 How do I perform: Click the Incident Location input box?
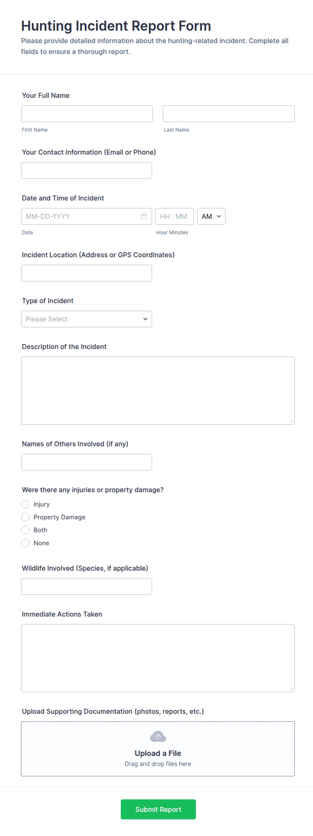point(86,273)
